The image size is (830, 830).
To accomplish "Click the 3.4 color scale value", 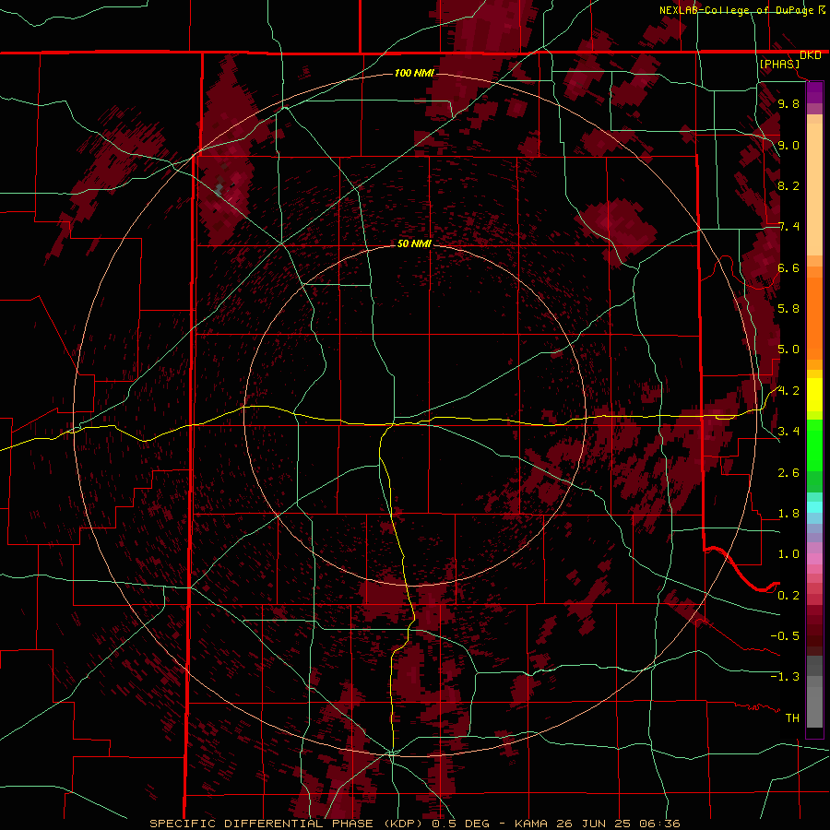I will (788, 431).
